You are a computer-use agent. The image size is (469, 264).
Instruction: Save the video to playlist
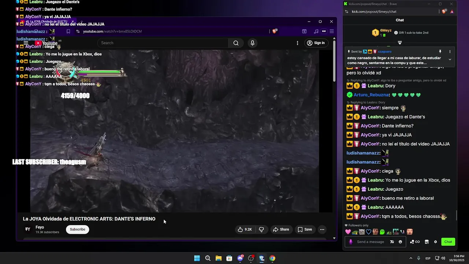point(304,230)
